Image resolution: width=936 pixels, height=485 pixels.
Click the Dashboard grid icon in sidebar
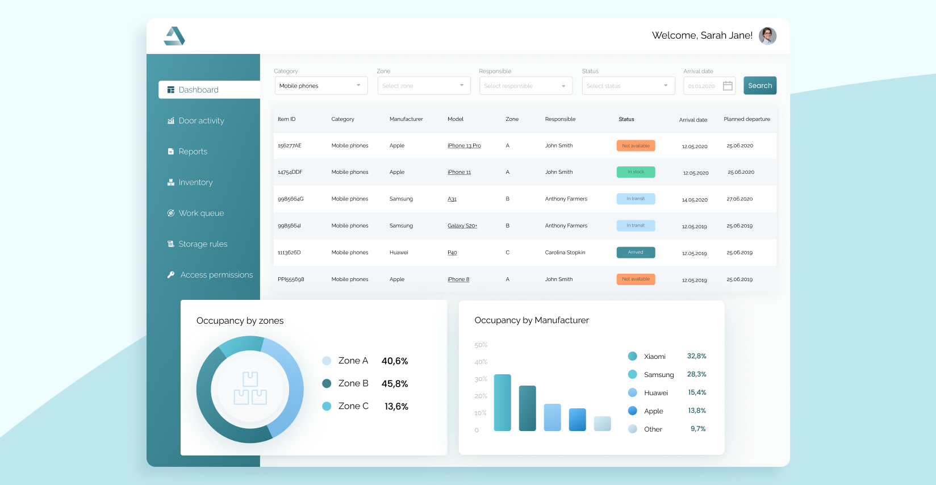click(x=171, y=90)
